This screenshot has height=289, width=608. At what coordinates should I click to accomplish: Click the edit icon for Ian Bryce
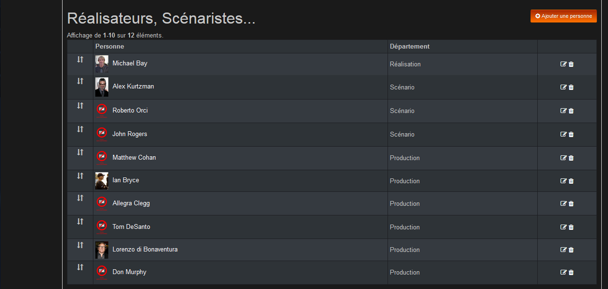pyautogui.click(x=564, y=181)
